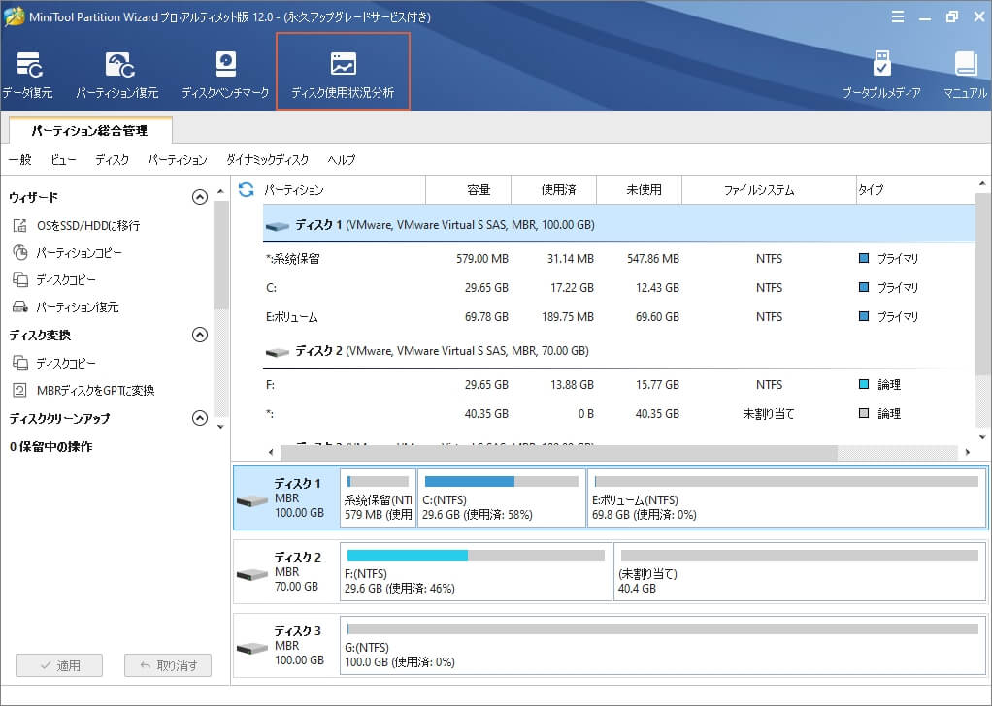The height and width of the screenshot is (706, 992).
Task: Sort by the タイプ column header
Action: [915, 190]
